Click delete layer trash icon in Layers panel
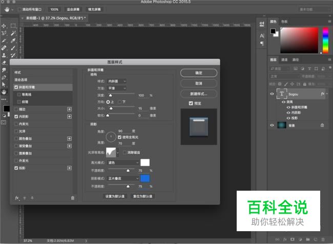 coord(323,239)
